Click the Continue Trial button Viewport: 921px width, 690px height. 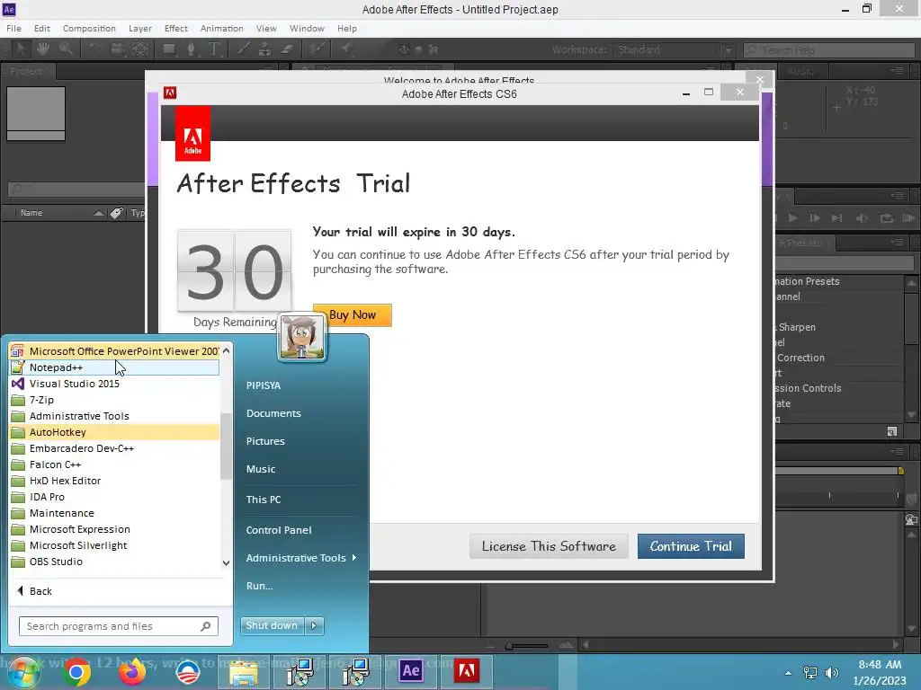691,546
